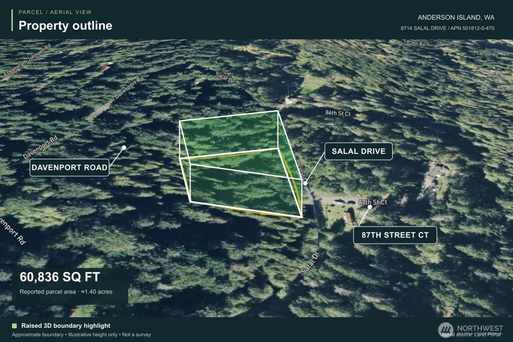Click the Northwest MLS logo icon
The height and width of the screenshot is (342, 513).
(x=446, y=330)
